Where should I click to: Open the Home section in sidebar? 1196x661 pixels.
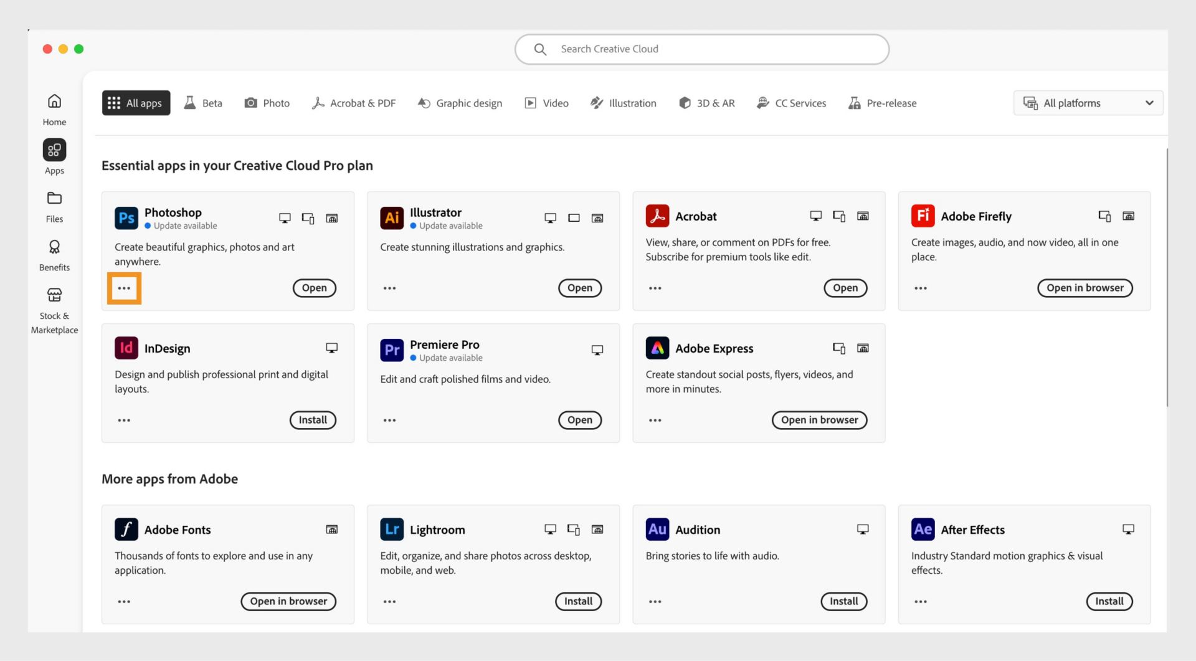pos(54,102)
